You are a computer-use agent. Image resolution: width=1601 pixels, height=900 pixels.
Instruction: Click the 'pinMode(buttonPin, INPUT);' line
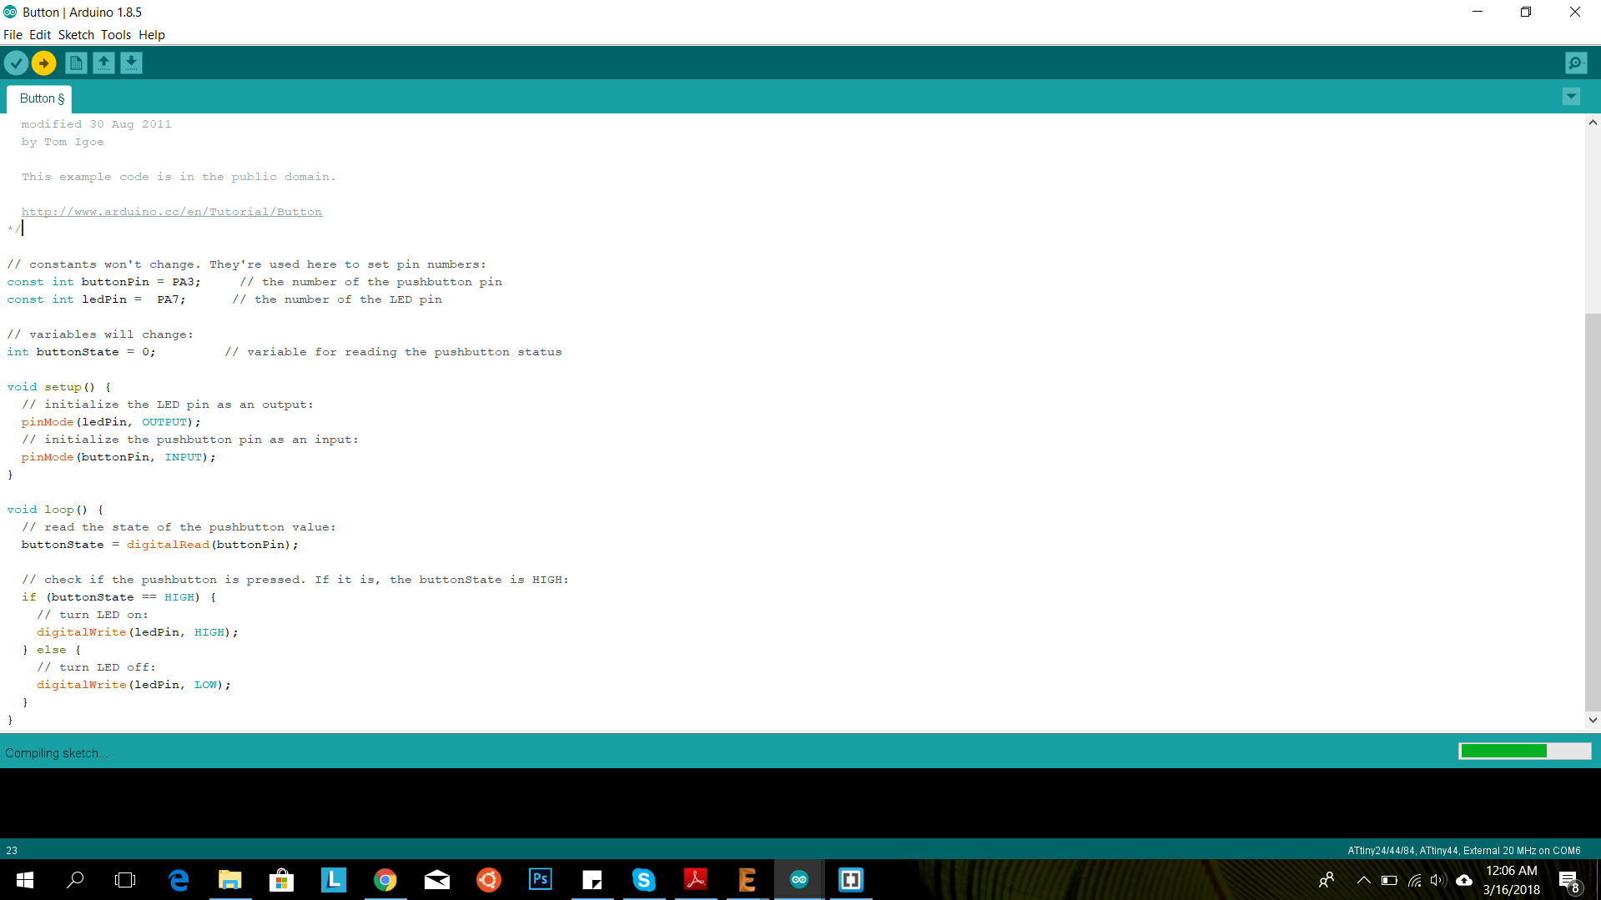click(118, 457)
